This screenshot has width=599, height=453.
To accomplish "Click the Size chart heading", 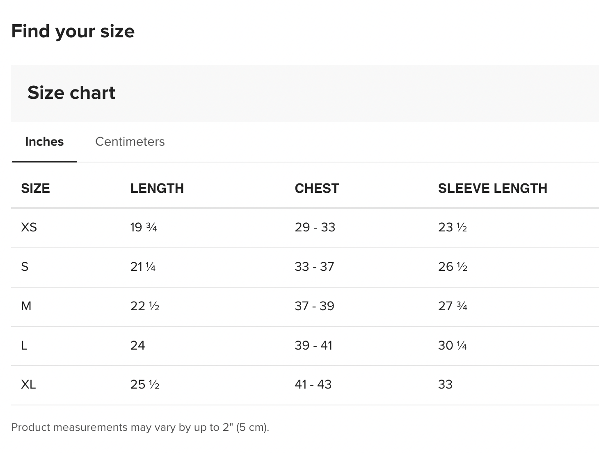I will (71, 93).
